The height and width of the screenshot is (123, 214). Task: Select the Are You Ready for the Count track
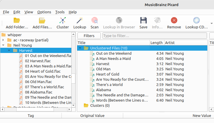pyautogui.click(x=122, y=80)
